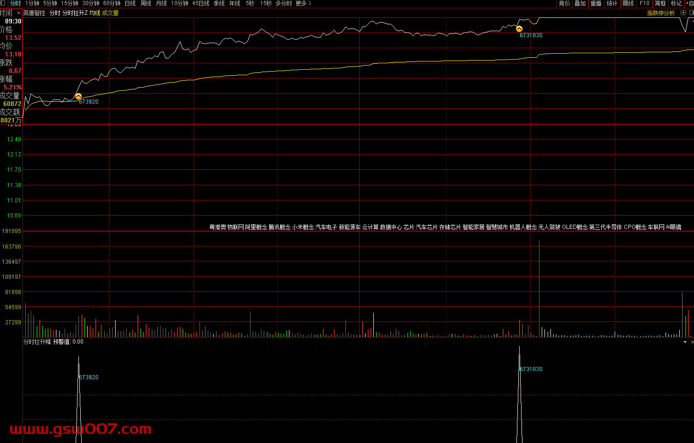The height and width of the screenshot is (443, 694).
Task: Open the 画线 drawing tool
Action: coord(628,3)
